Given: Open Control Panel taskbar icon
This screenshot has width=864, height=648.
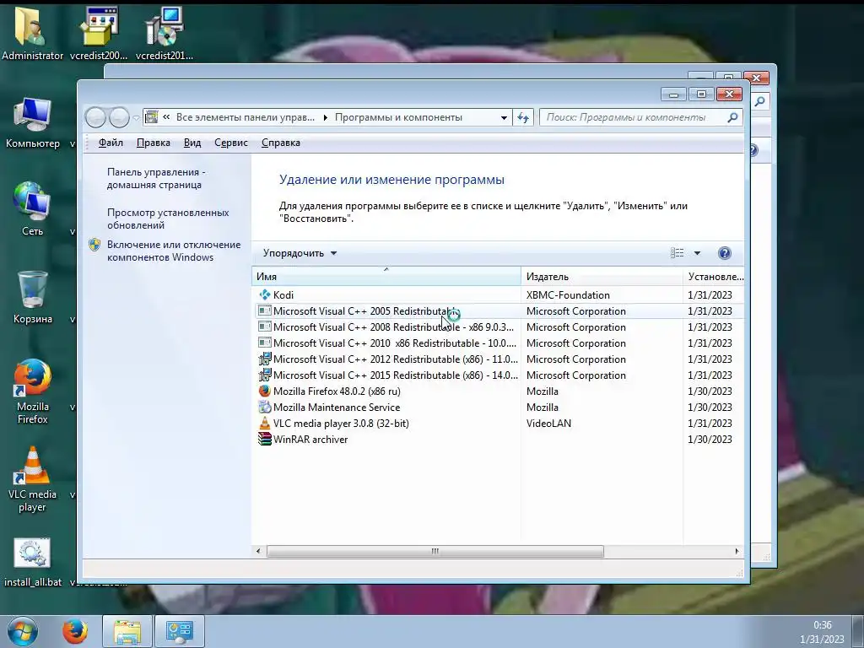Looking at the screenshot, I should [179, 631].
